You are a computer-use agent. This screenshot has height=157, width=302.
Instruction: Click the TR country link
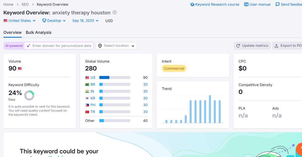(93, 112)
